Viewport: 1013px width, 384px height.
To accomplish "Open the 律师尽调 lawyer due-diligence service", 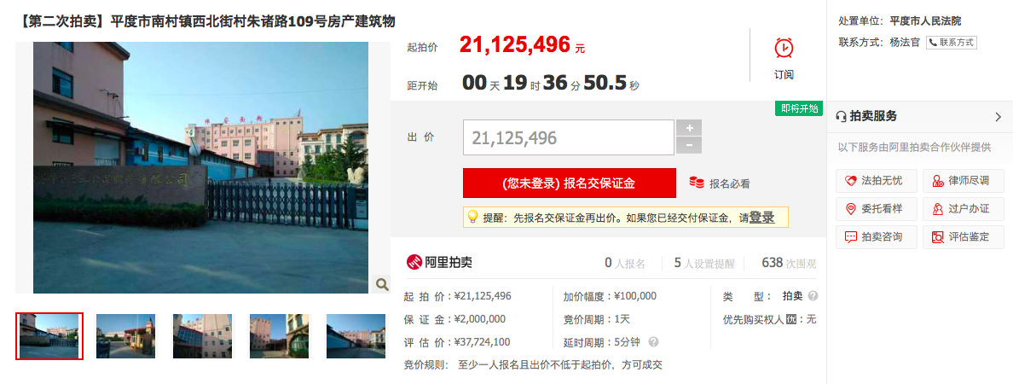I will coord(964,181).
